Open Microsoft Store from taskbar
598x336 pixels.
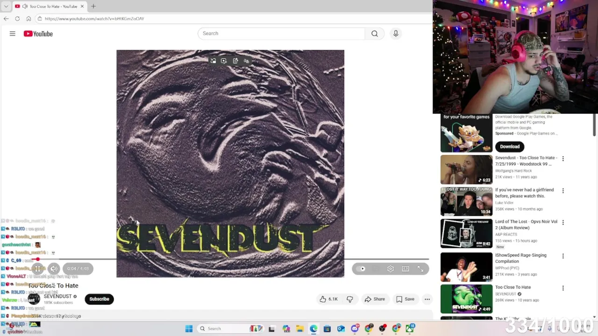327,329
